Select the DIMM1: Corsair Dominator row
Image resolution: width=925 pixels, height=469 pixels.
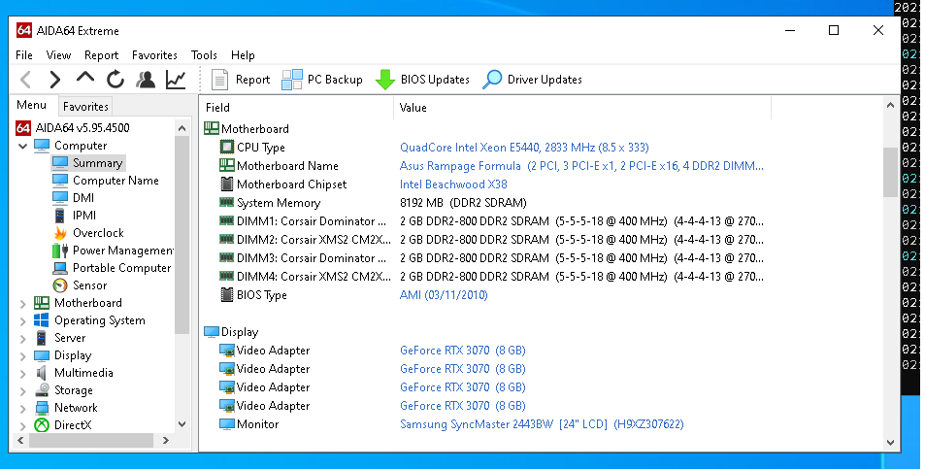483,221
